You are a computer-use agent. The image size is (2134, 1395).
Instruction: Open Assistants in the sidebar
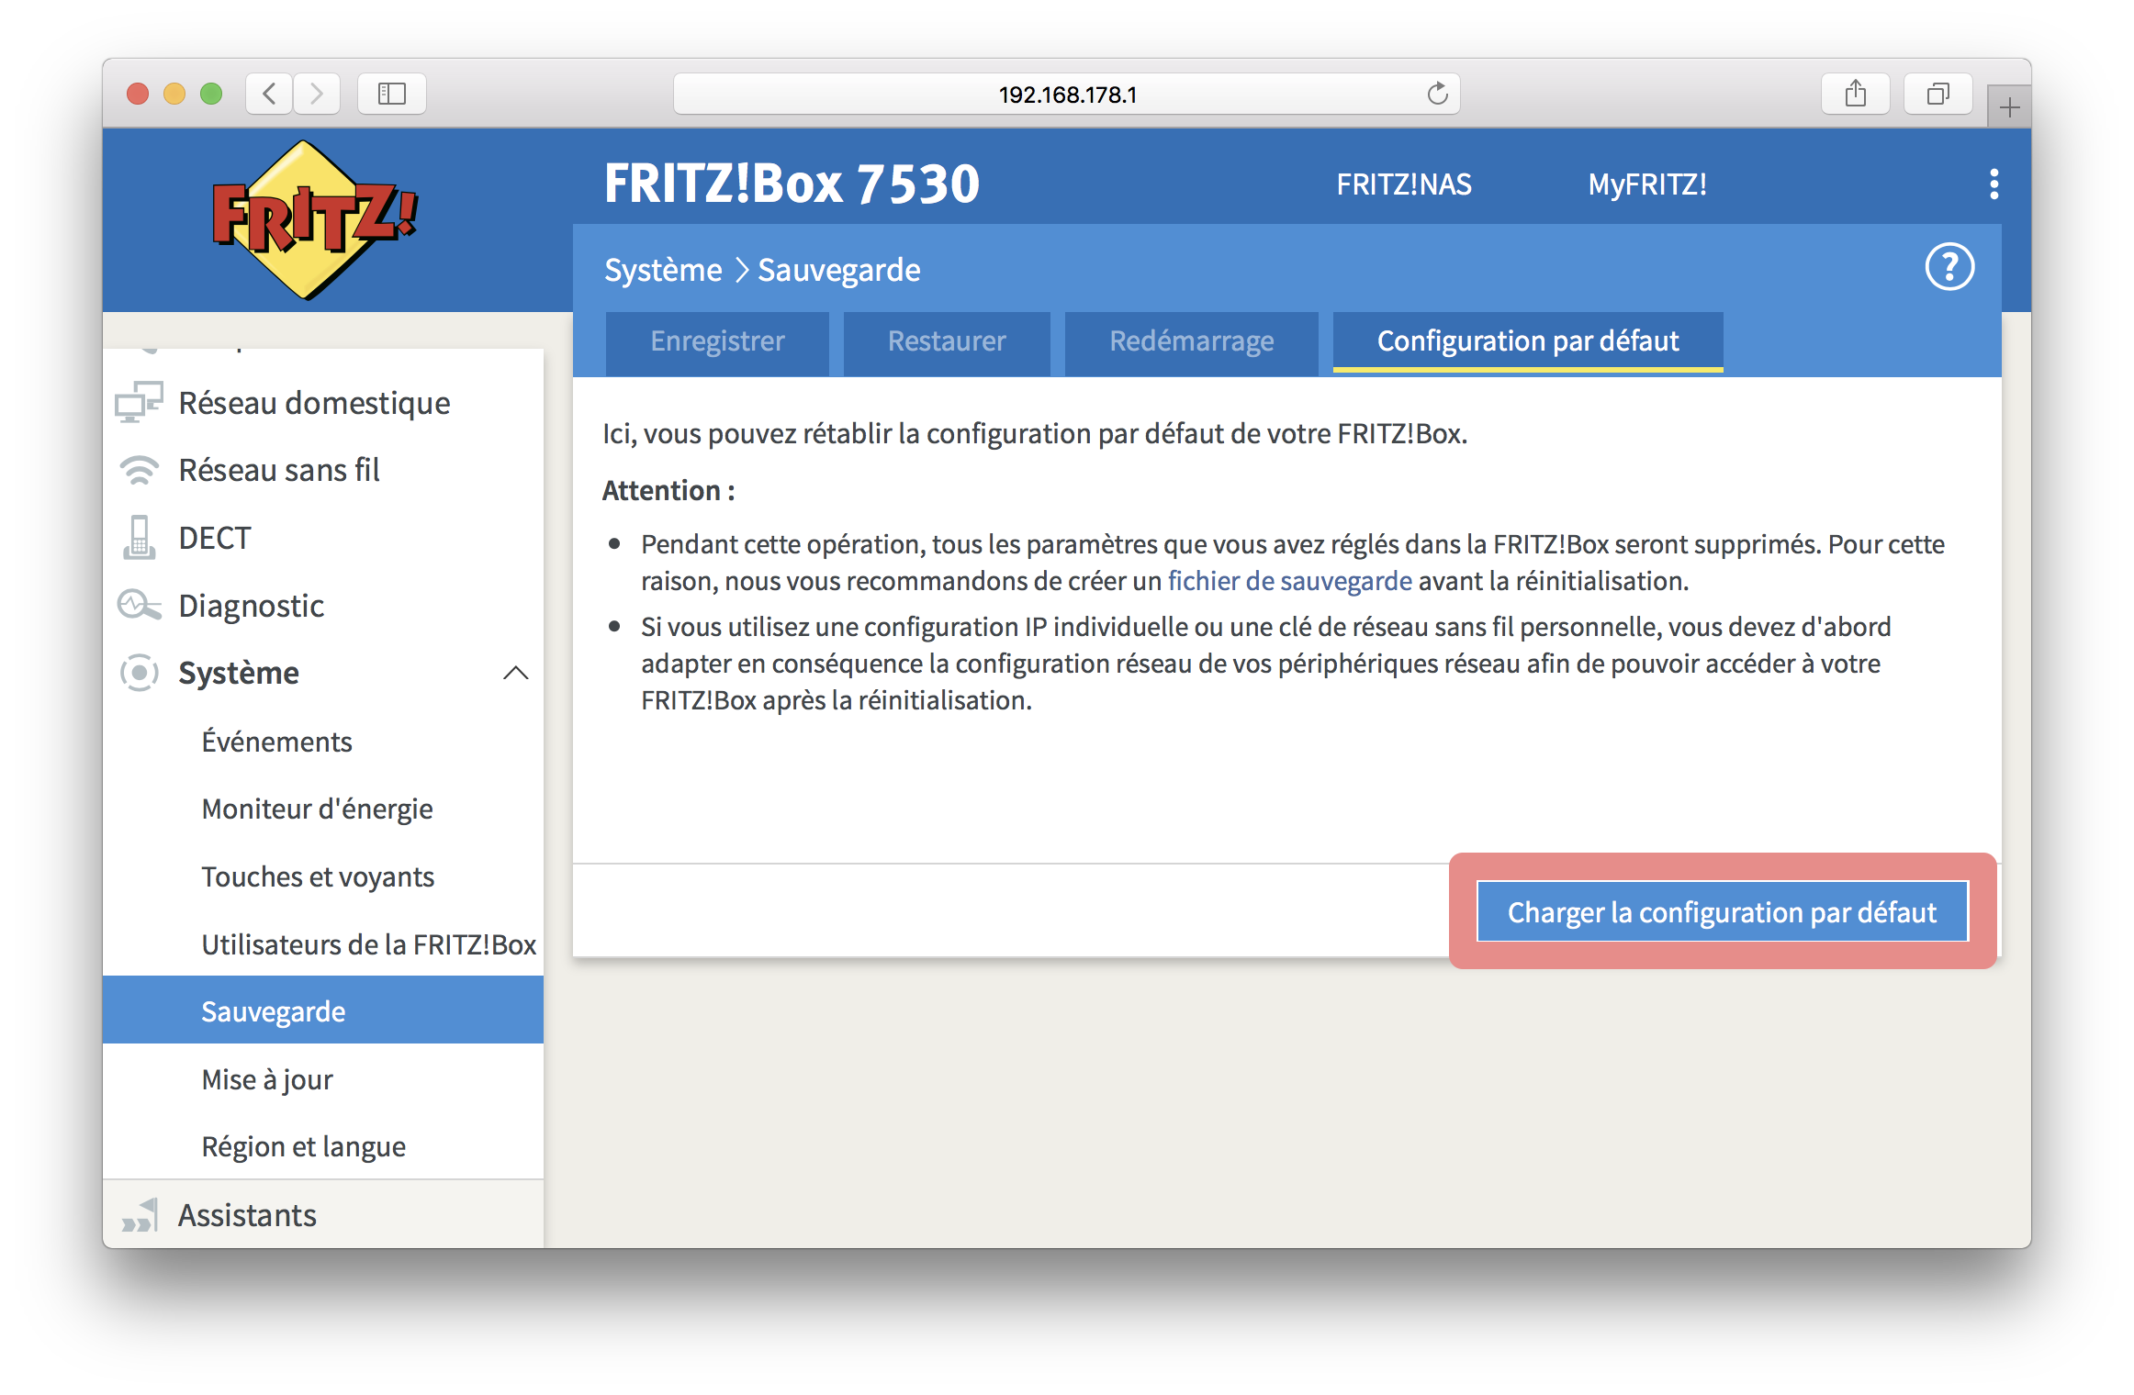(323, 1214)
